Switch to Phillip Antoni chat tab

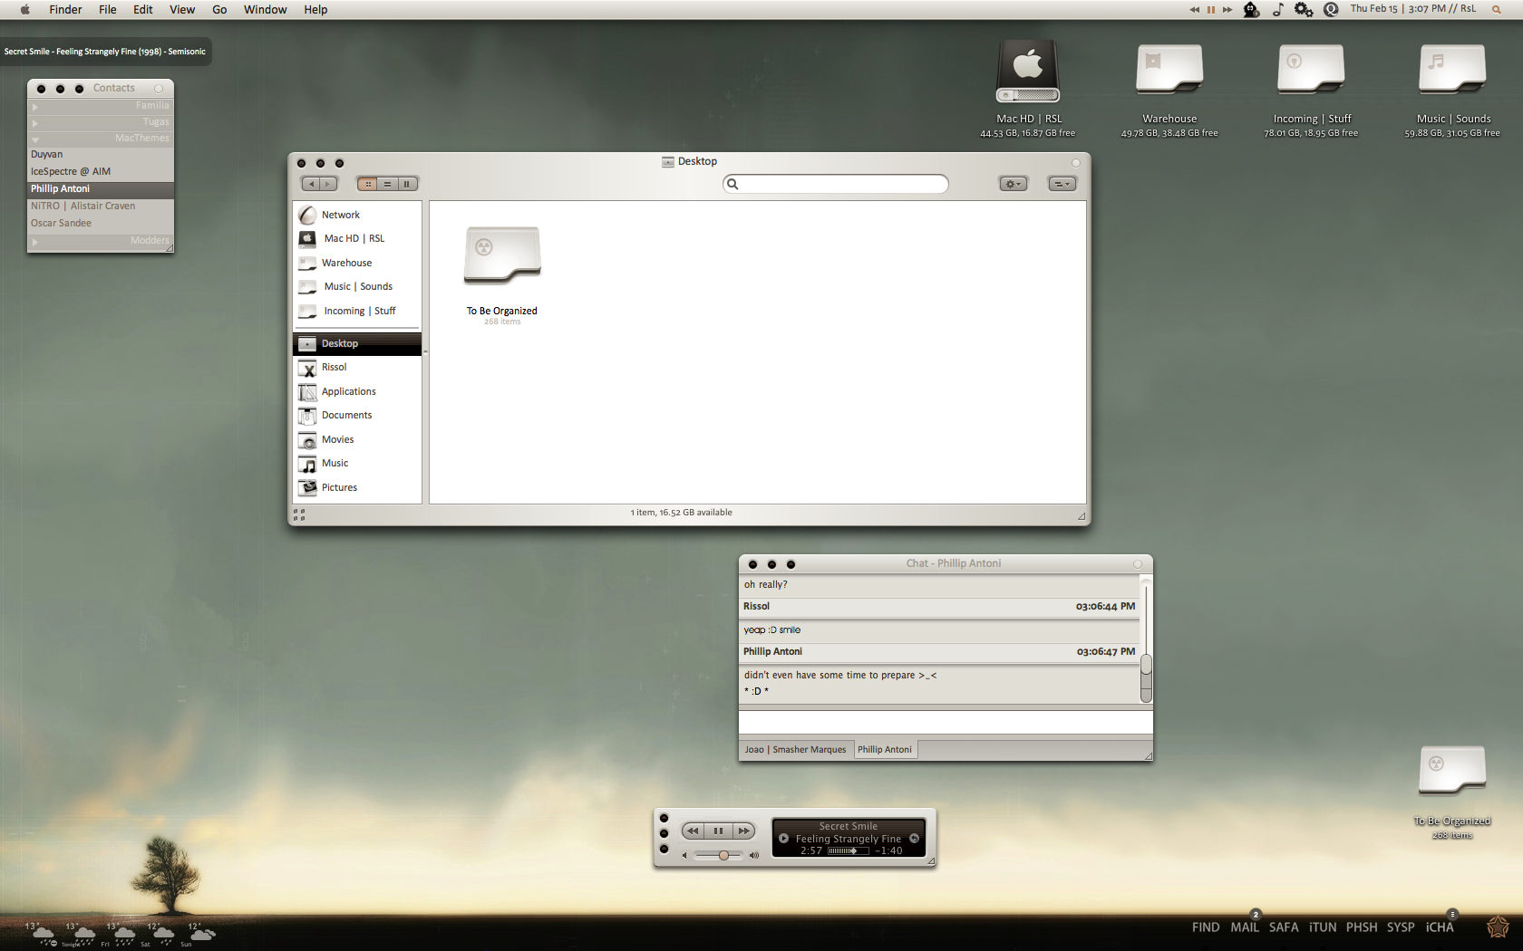tap(885, 750)
